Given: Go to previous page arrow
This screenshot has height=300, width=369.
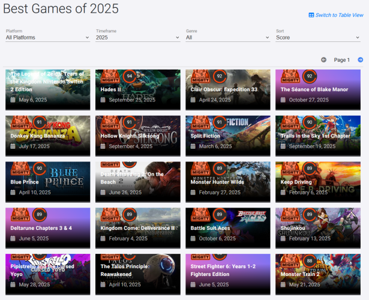Looking at the screenshot, I should (323, 60).
